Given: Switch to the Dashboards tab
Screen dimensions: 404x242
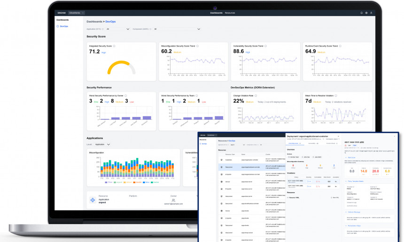Looking at the screenshot, I should click(x=217, y=13).
